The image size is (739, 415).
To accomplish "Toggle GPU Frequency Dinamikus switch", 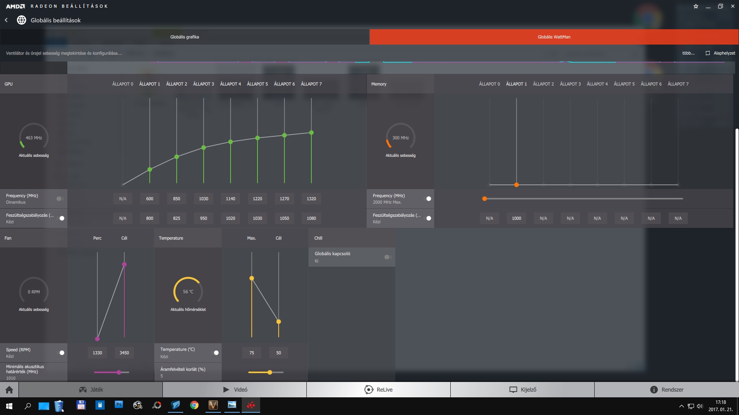I will (60, 199).
